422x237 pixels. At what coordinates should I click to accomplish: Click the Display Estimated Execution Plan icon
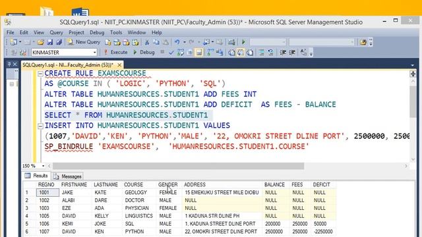pyautogui.click(x=181, y=53)
